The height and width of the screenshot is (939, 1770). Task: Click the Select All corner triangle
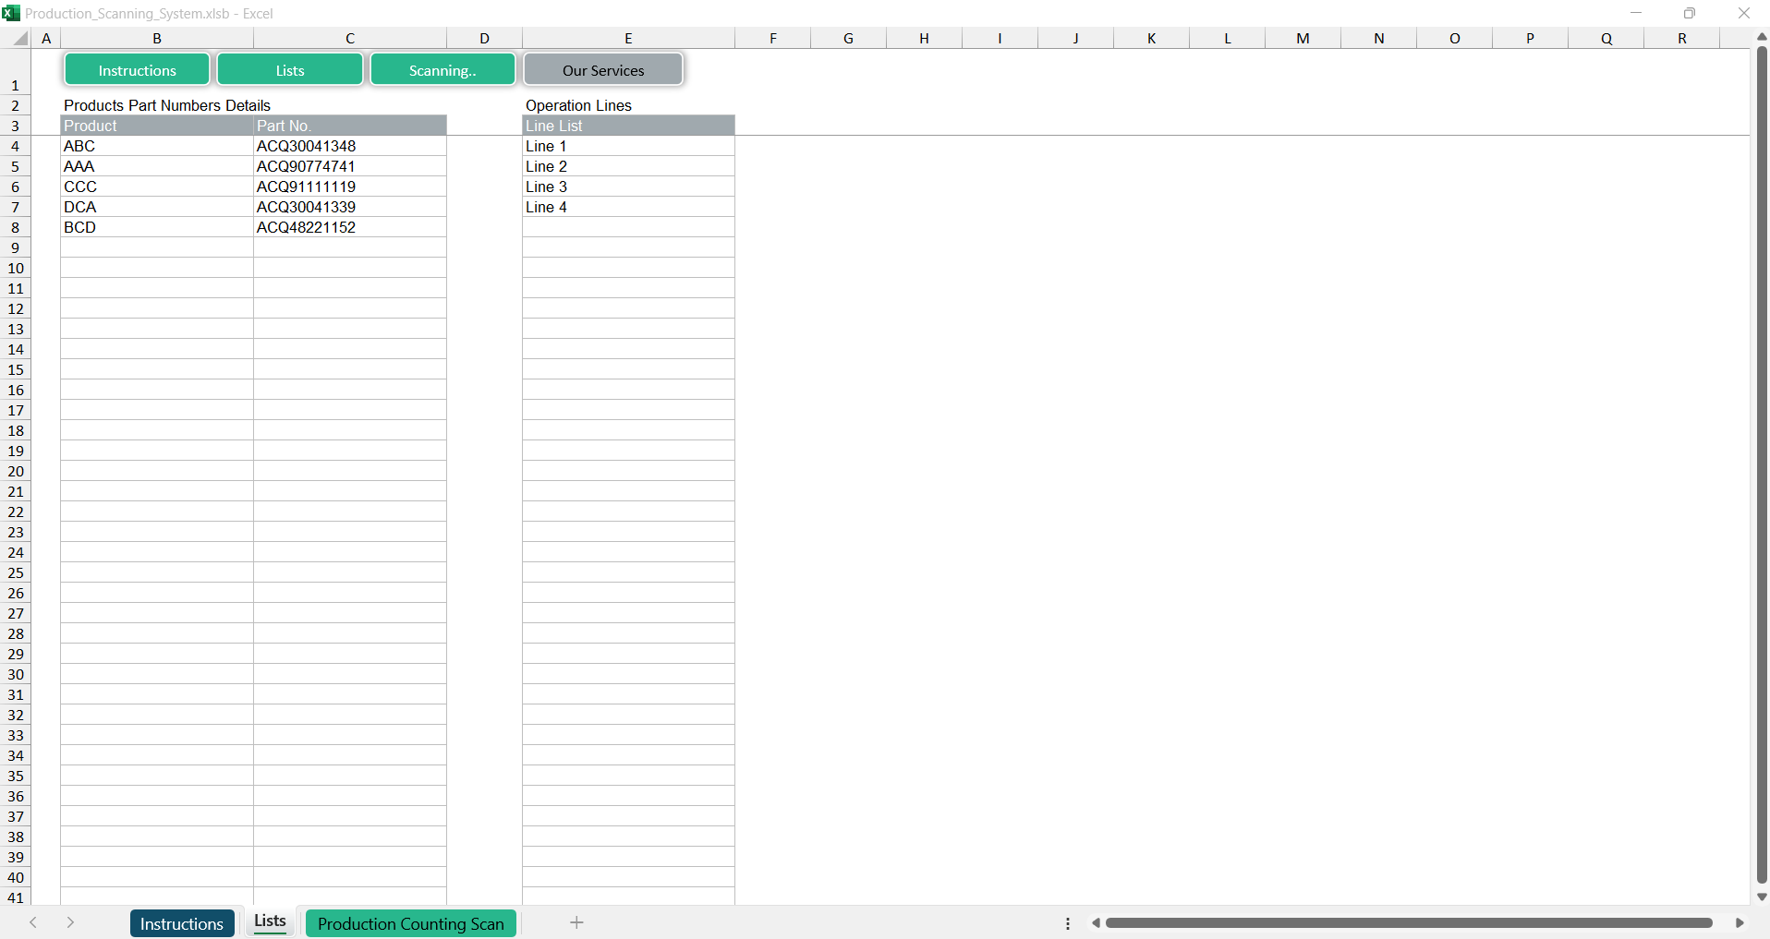19,39
